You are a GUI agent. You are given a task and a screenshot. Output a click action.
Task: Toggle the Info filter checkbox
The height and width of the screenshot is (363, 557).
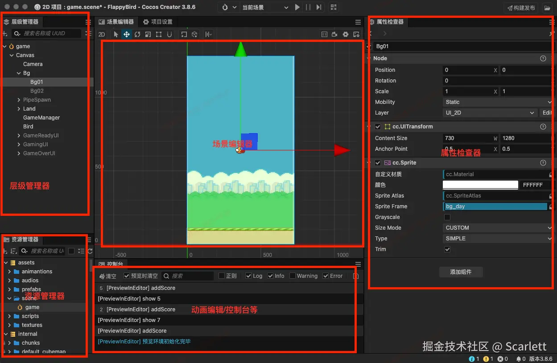(270, 276)
